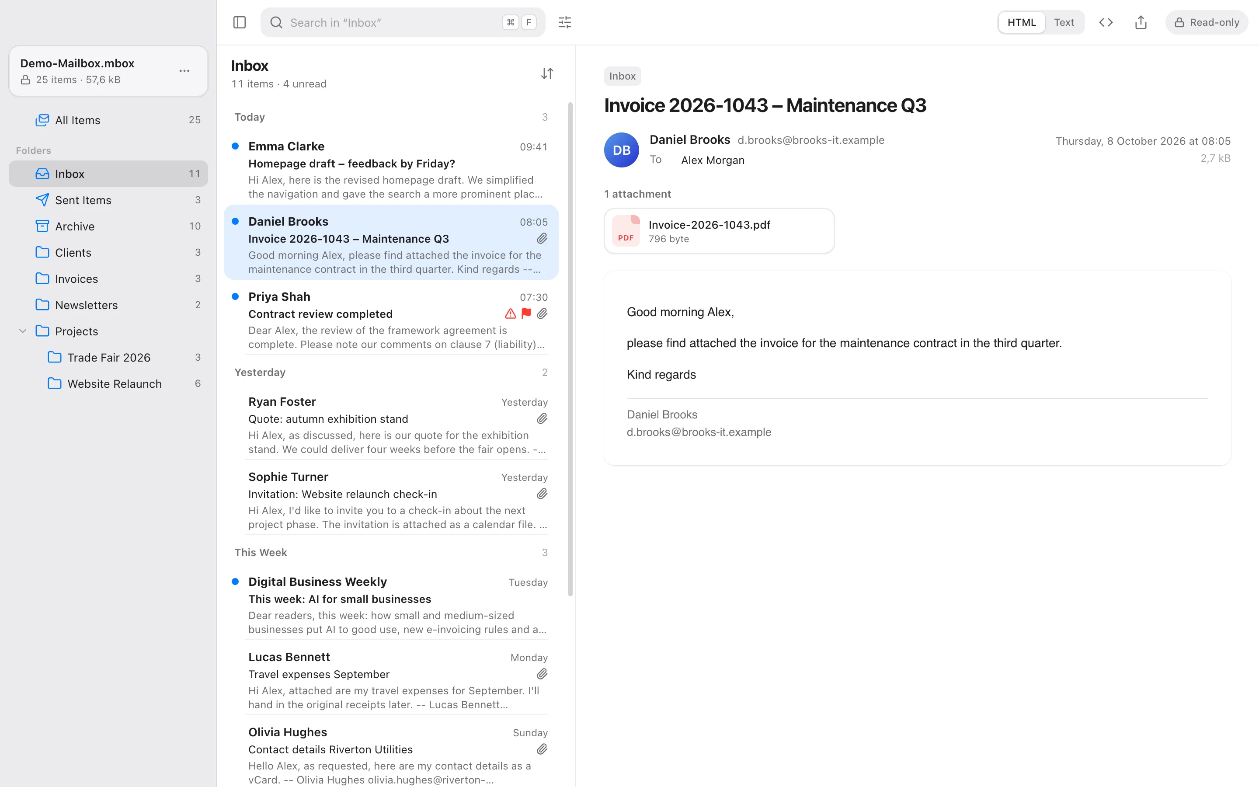Click the Search in Inbox field

point(403,22)
